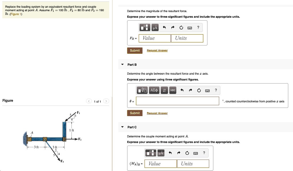Click the previous figure arrow

click(x=90, y=101)
